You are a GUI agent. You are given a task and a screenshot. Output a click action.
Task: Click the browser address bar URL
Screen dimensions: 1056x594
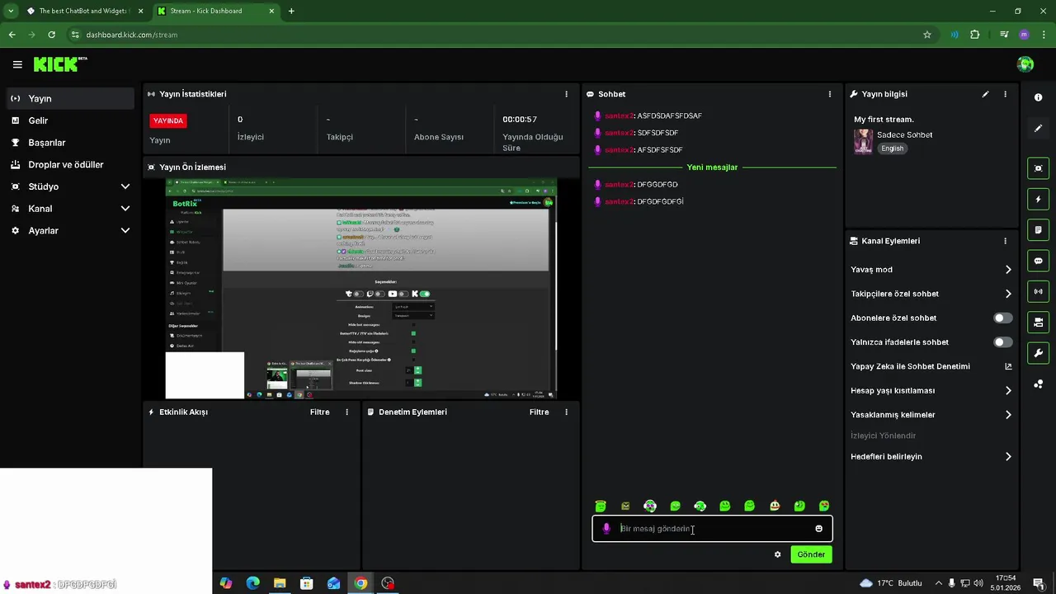point(132,35)
